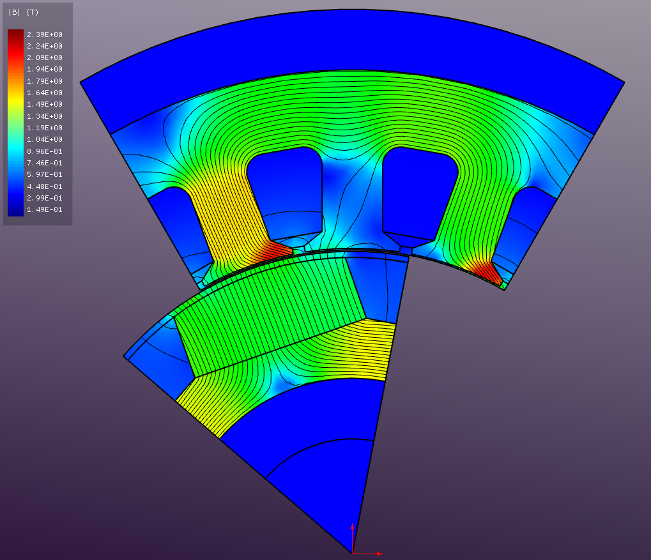Pick the green middle section of color bar
The height and width of the screenshot is (560, 651).
(x=15, y=121)
